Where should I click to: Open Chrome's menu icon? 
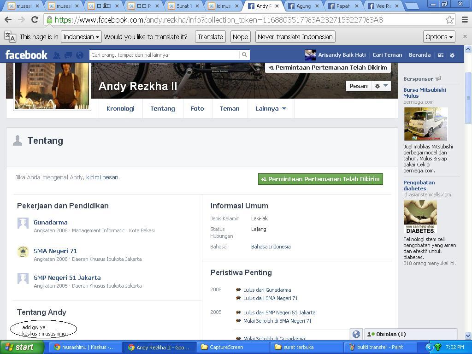coord(464,20)
